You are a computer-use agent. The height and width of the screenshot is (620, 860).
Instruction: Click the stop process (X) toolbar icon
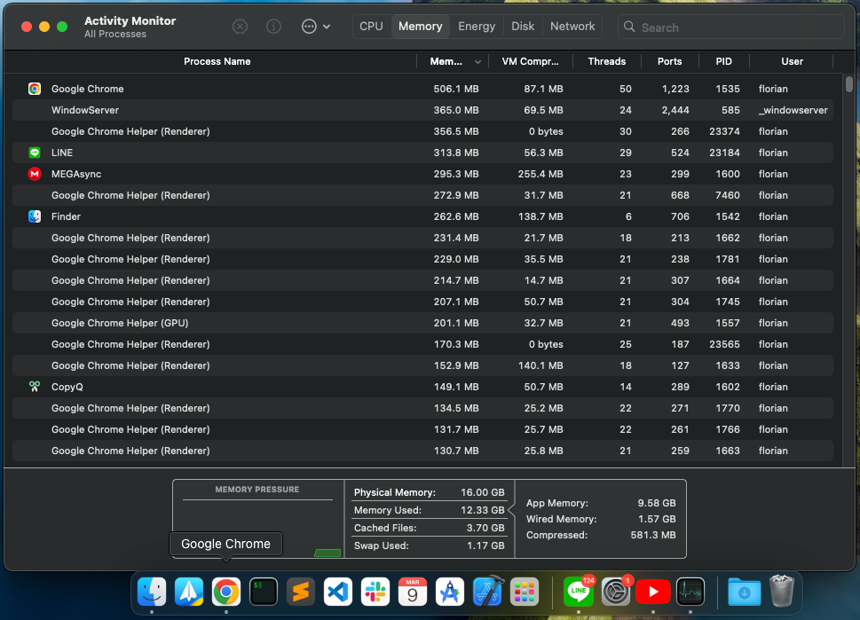click(x=240, y=27)
